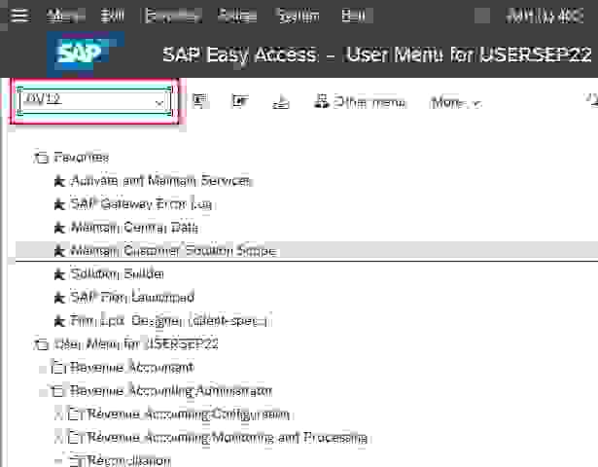
Task: Expand the Revenue Accounting Configuration node
Action: coord(58,414)
